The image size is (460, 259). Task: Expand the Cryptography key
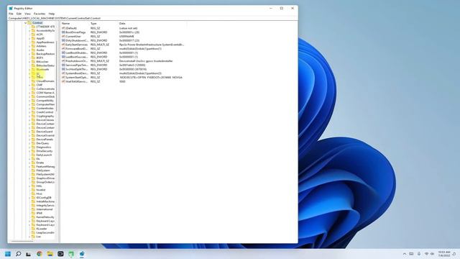tap(29, 116)
